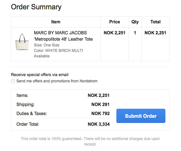Click the row total NOK 2,251
The height and width of the screenshot is (151, 181).
pos(155,33)
